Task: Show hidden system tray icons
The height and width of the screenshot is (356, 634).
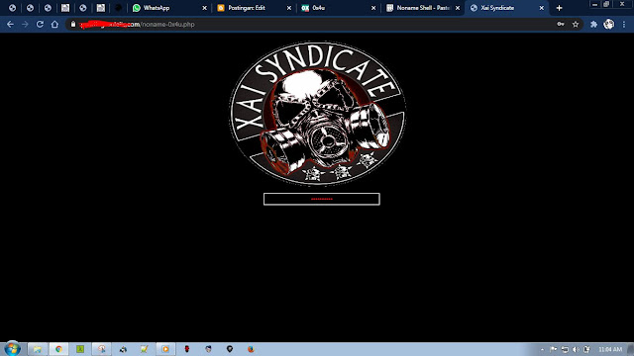Action: [x=542, y=349]
